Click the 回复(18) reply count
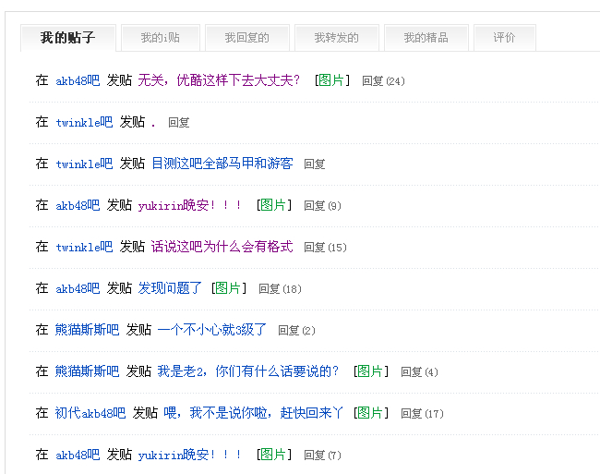600x474 pixels. [x=280, y=289]
